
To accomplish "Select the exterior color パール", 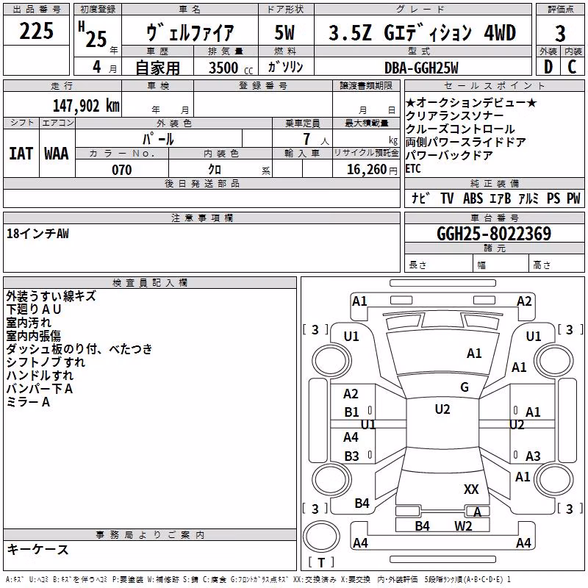I will click(158, 139).
